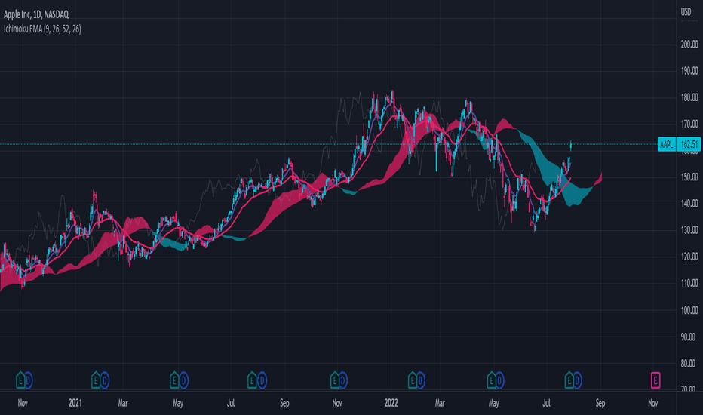Viewport: 703px width, 415px height.
Task: Click the 200.00 price axis label
Action: point(689,45)
